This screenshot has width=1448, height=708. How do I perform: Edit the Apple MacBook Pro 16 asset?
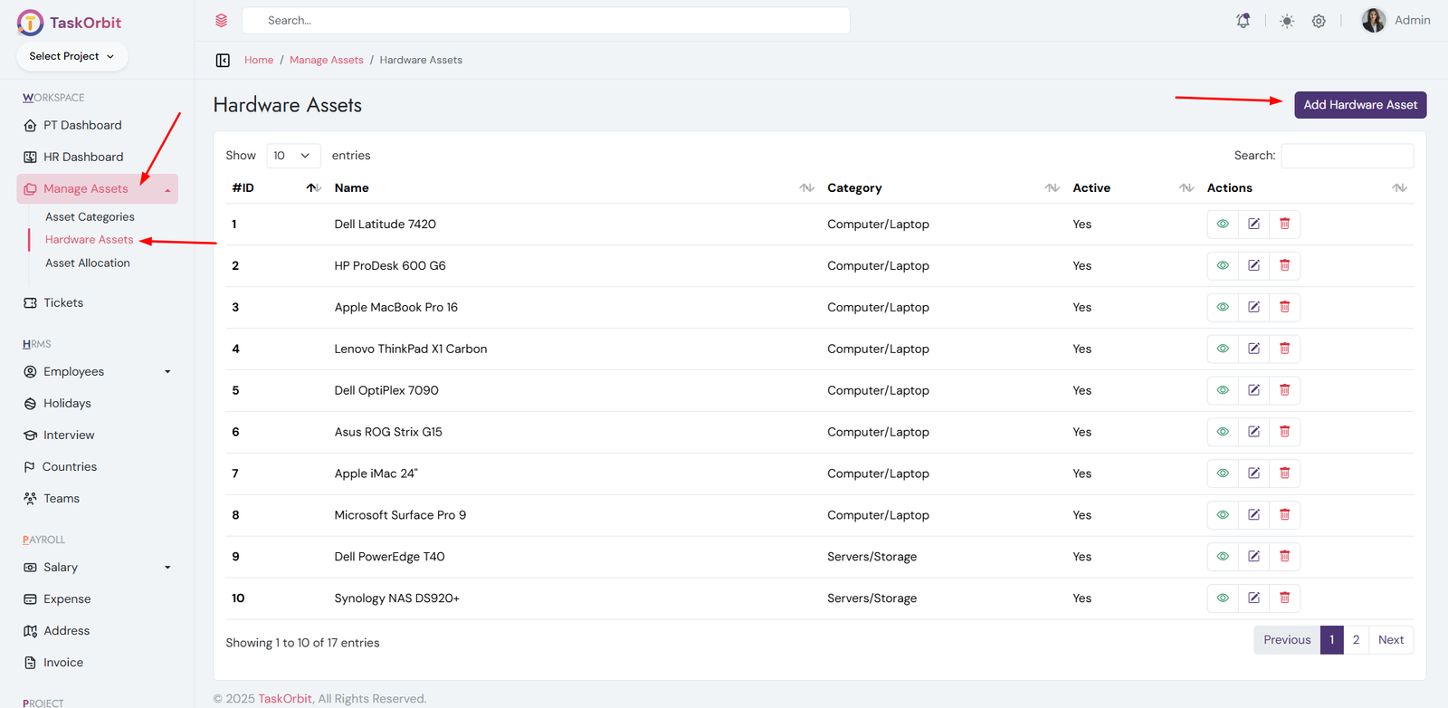[x=1253, y=308]
